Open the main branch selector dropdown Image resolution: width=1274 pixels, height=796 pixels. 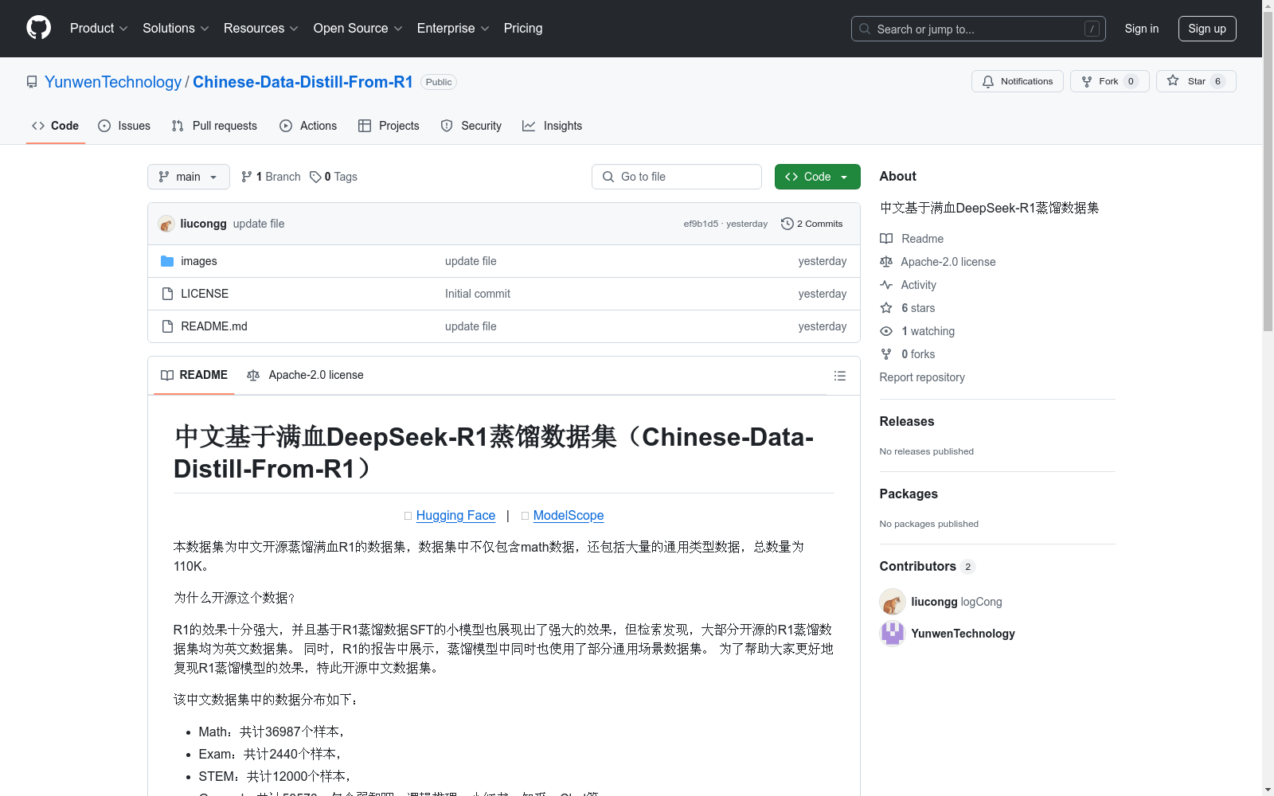tap(189, 177)
